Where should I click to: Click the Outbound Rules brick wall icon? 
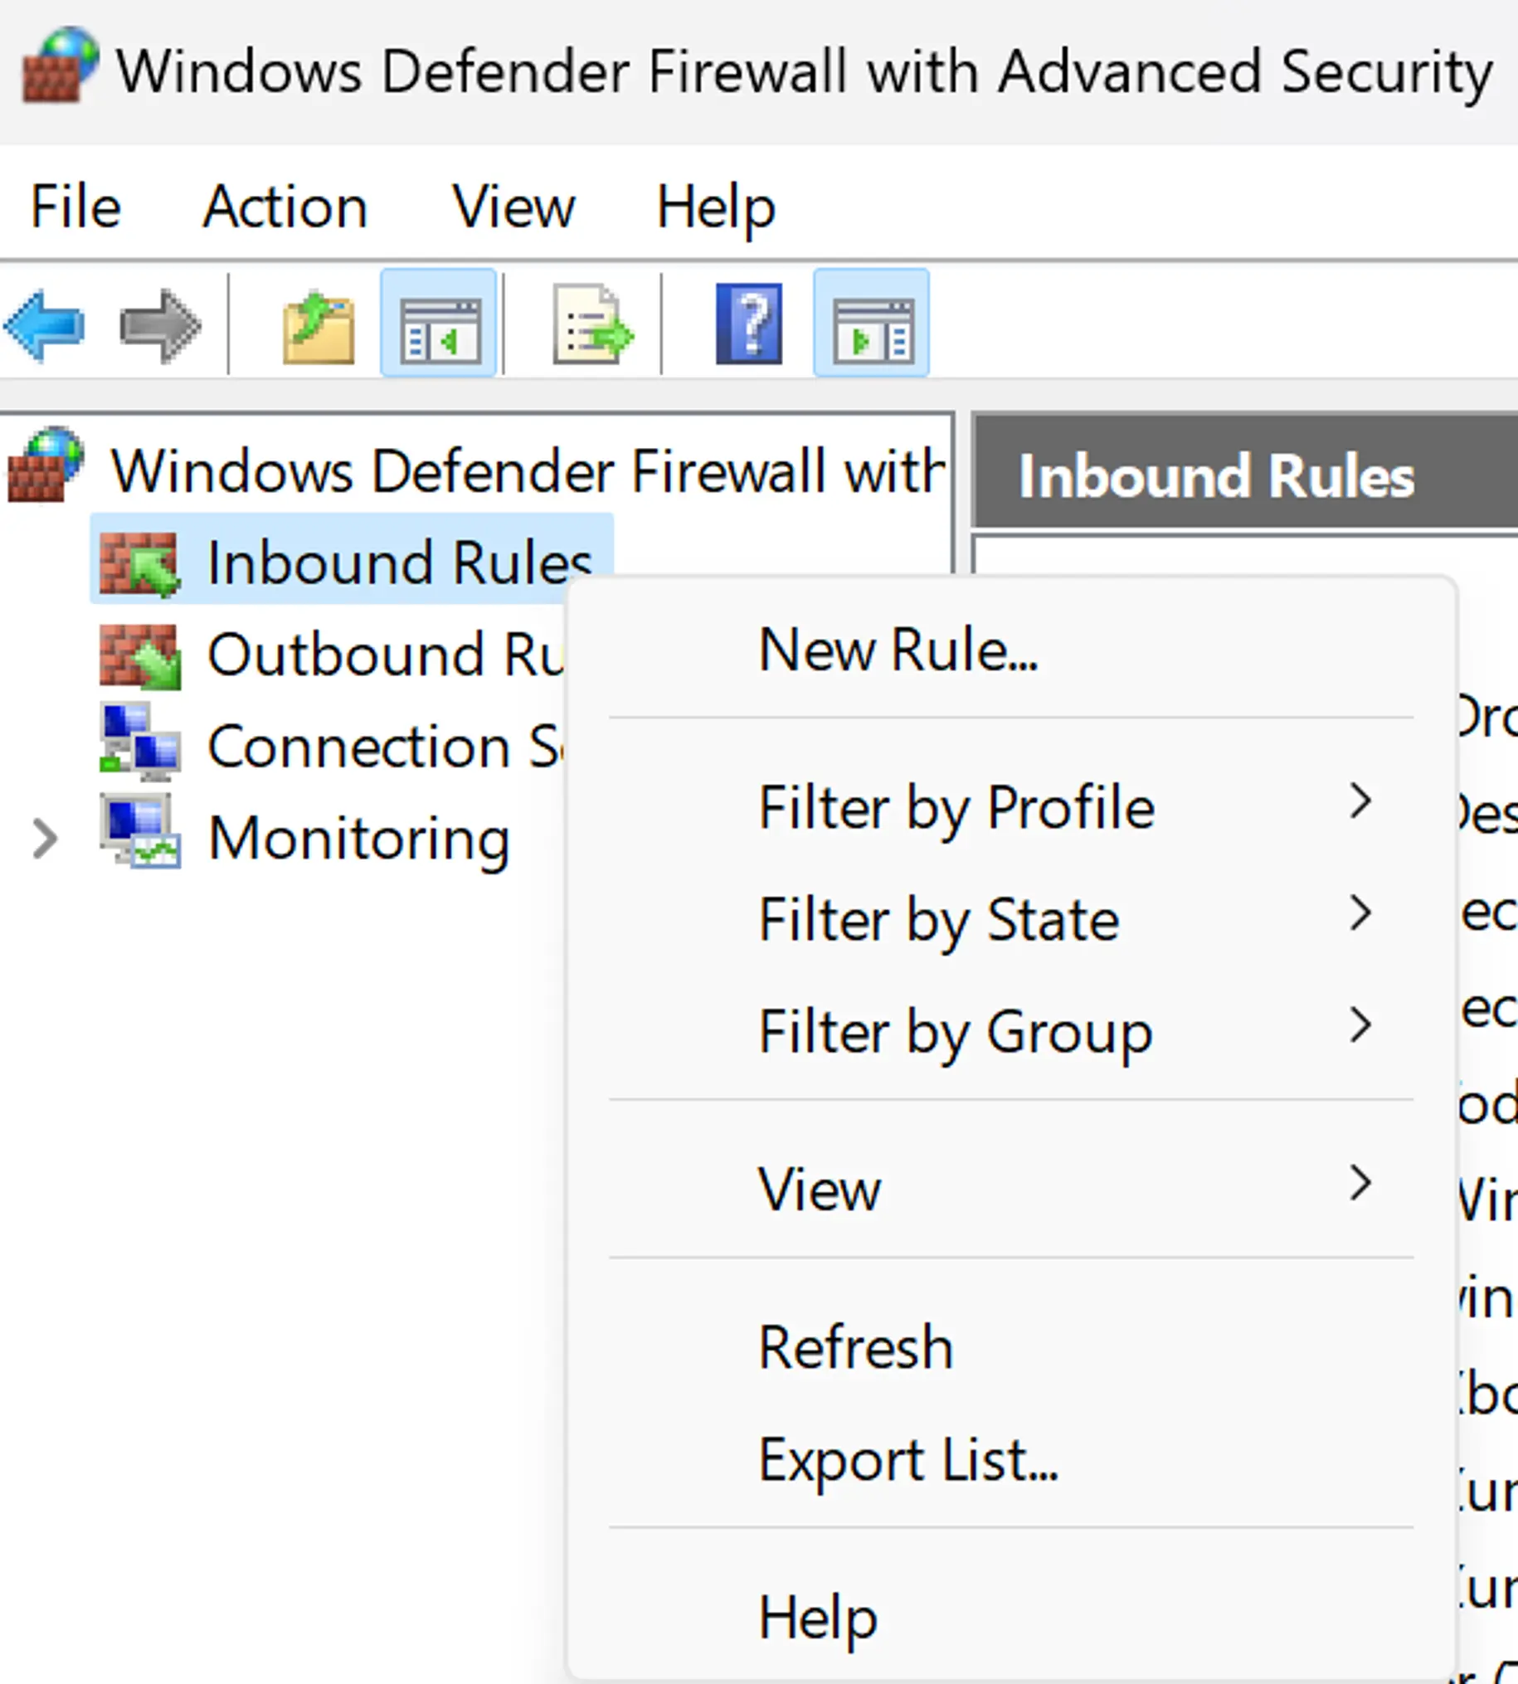point(139,655)
